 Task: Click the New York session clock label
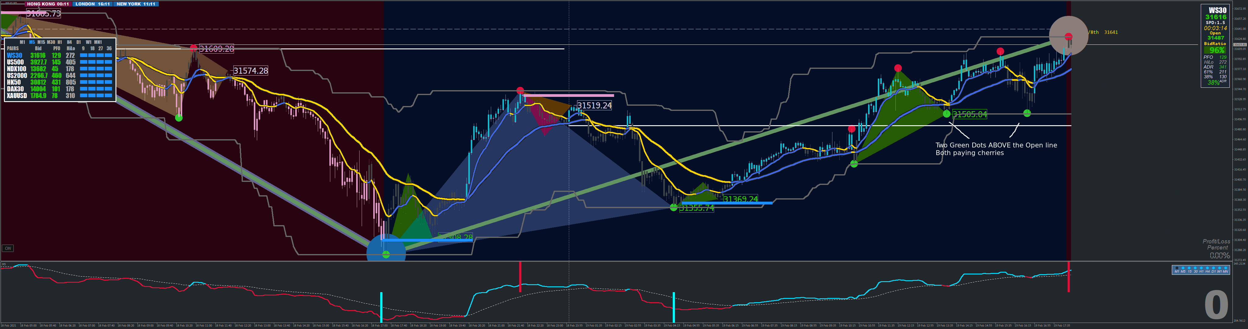click(x=136, y=4)
